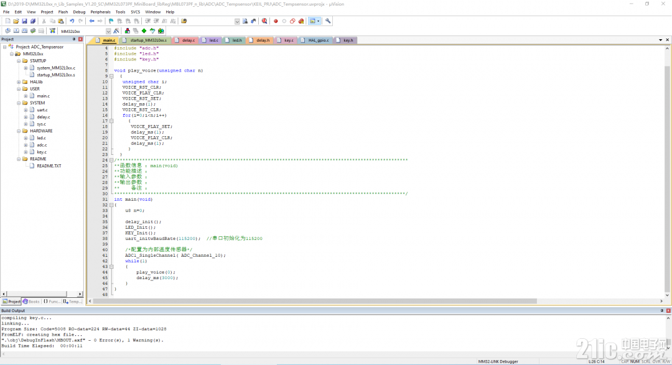Close the Build Output panel

668,311
